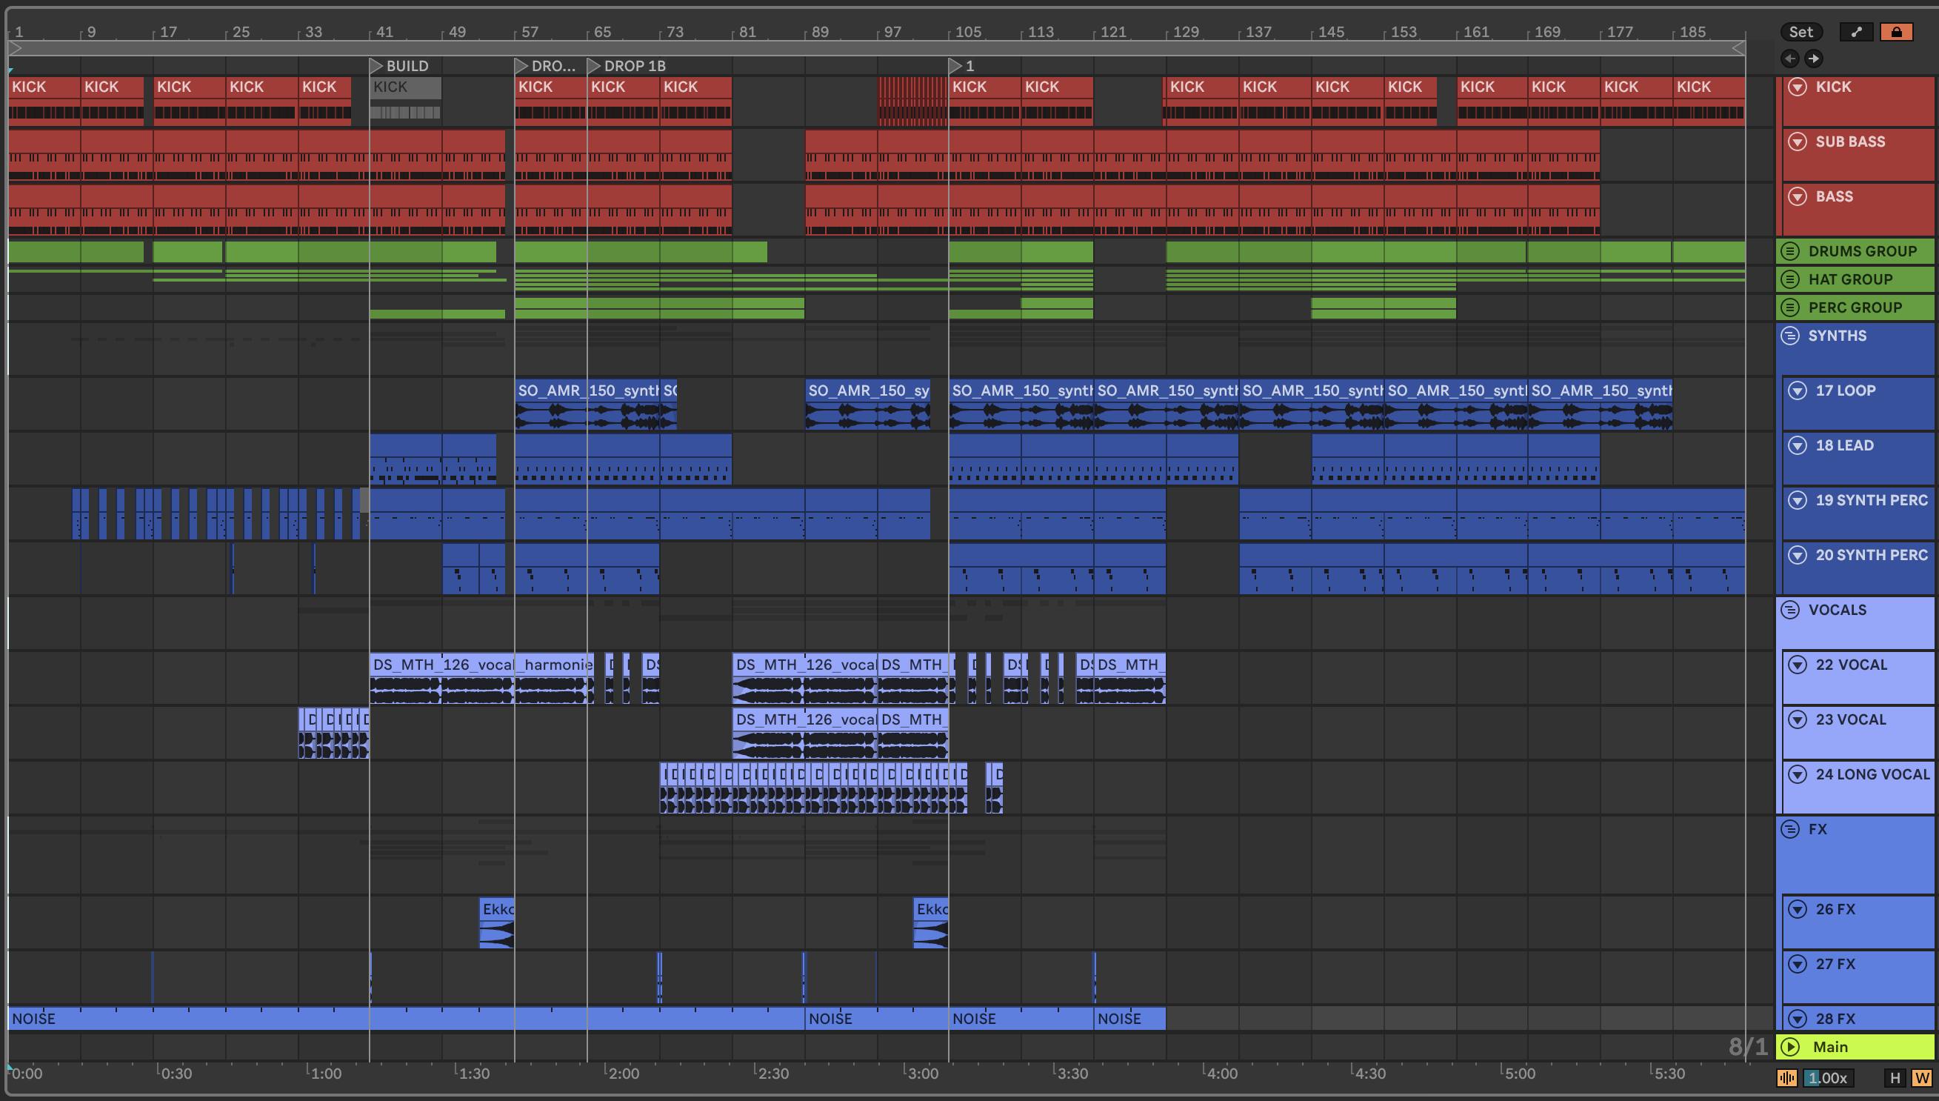Image resolution: width=1939 pixels, height=1101 pixels.
Task: Unfold the KICK track
Action: click(x=1798, y=87)
